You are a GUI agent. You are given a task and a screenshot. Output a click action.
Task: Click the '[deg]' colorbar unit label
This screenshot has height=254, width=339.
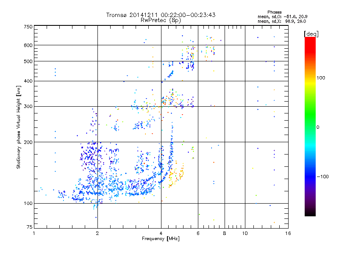pos(311,34)
